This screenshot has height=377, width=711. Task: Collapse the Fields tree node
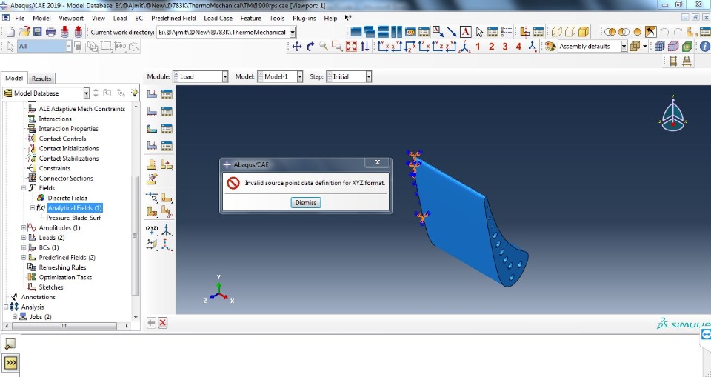click(24, 188)
